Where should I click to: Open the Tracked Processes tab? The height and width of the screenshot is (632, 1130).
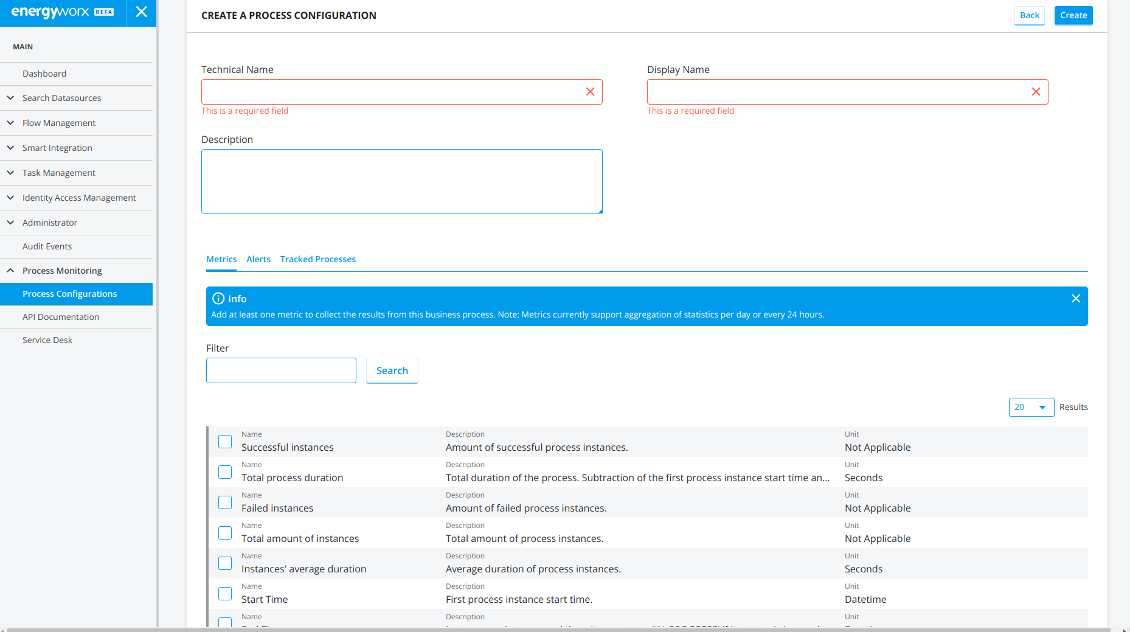pos(317,259)
